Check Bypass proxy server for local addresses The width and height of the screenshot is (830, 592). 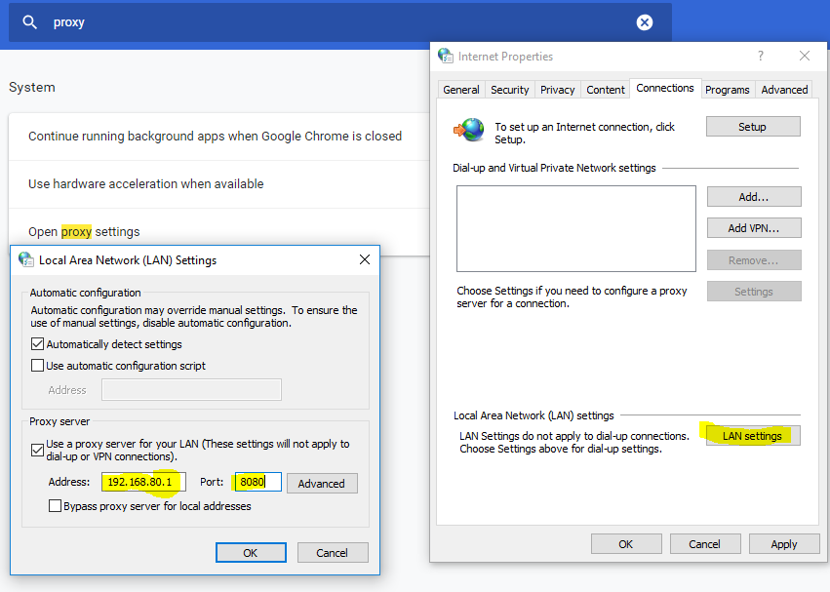tap(56, 506)
